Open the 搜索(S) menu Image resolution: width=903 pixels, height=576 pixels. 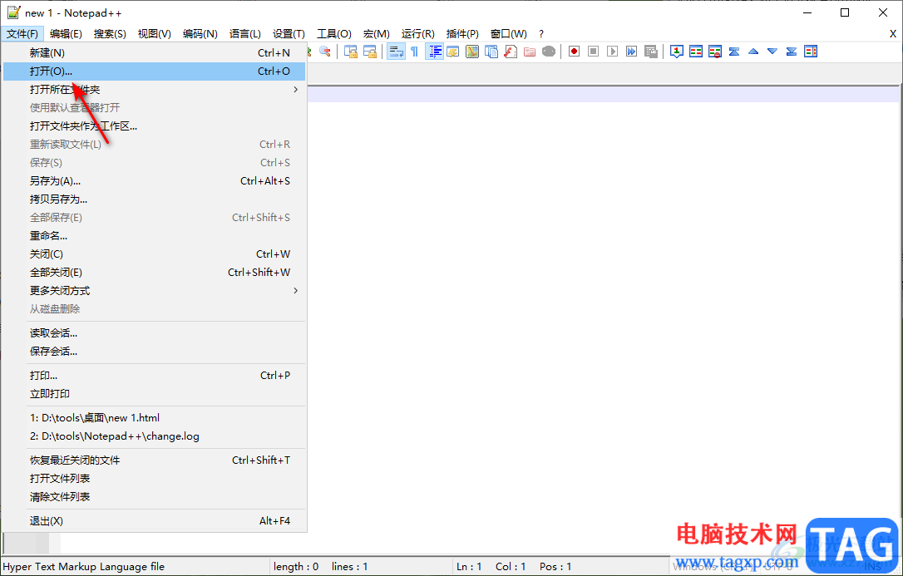[110, 34]
